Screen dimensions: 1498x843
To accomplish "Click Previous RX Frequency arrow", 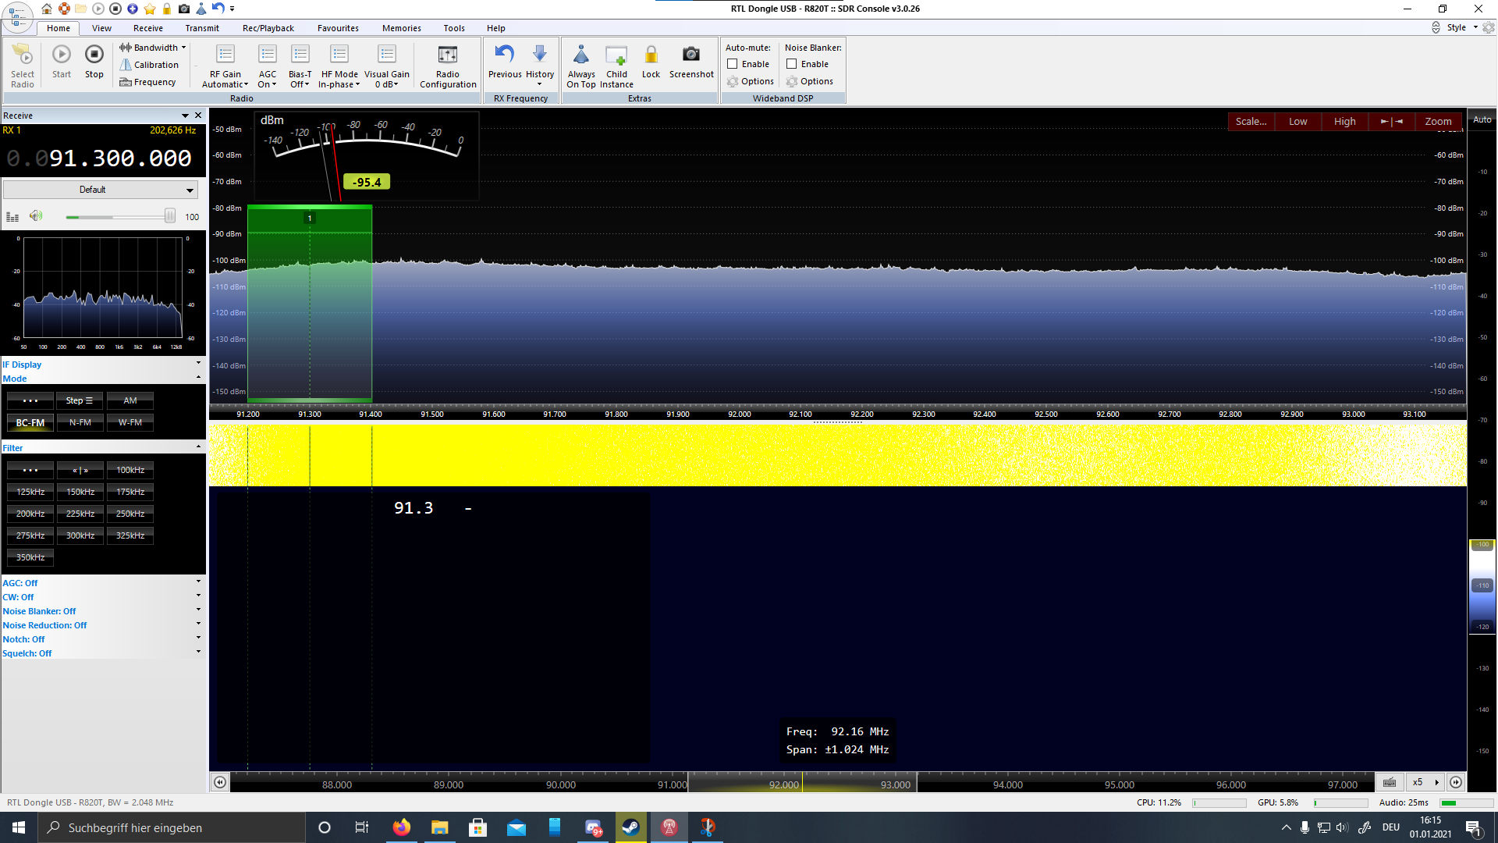I will pos(505,55).
